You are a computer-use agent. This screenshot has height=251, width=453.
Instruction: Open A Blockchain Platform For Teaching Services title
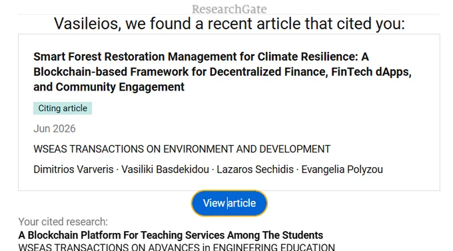[171, 235]
